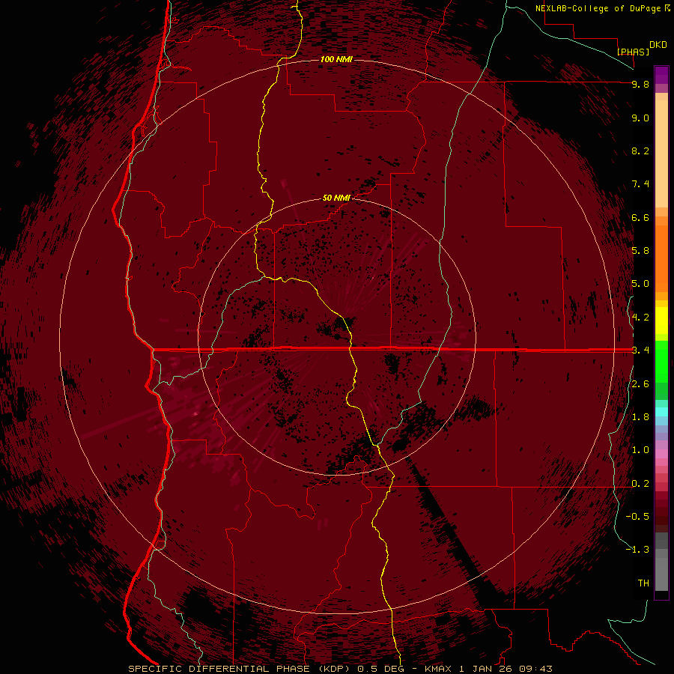Pick the cyan colorbar segment
The image size is (674, 674).
[x=661, y=412]
